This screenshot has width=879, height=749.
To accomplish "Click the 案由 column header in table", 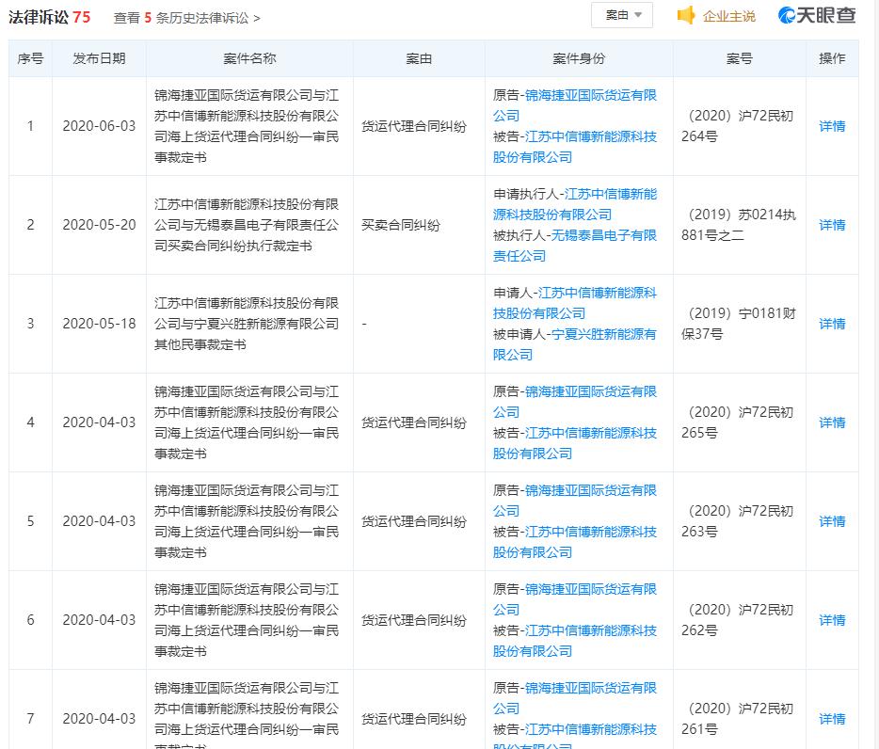I will pyautogui.click(x=419, y=58).
